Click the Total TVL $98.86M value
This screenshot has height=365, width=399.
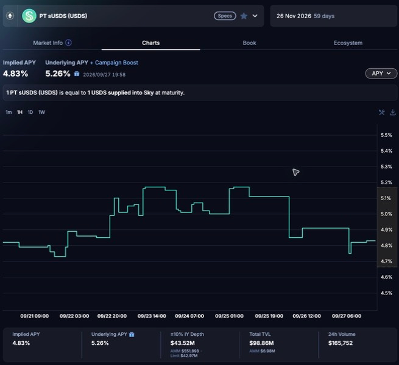coord(261,343)
